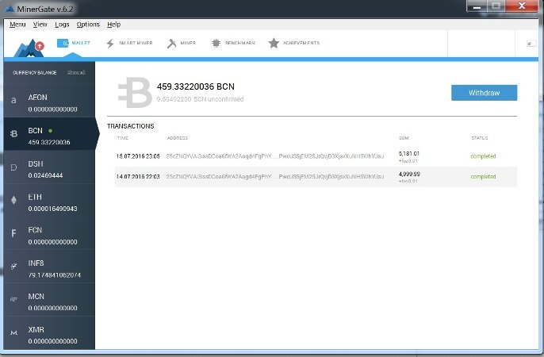Click the 14.07.2016 22:03 transaction time
544x357 pixels.
click(138, 177)
